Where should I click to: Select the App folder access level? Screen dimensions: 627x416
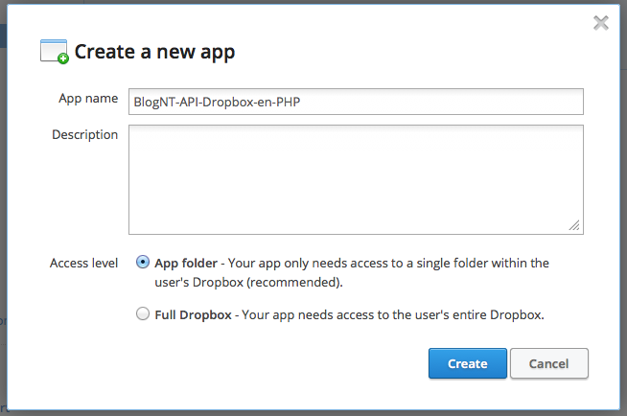[143, 262]
